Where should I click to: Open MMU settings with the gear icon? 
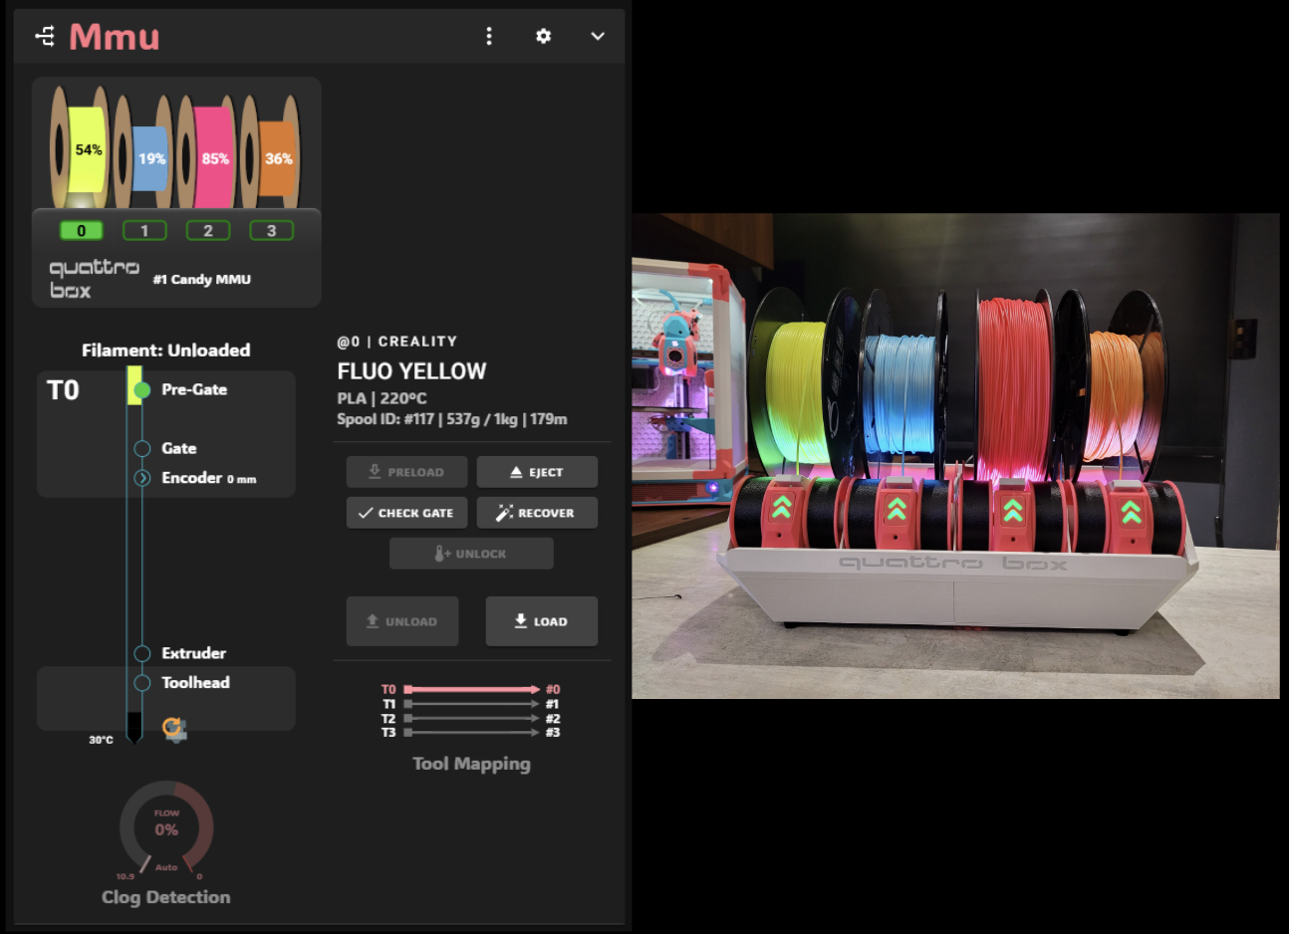click(x=543, y=36)
